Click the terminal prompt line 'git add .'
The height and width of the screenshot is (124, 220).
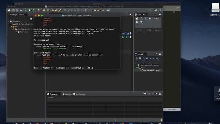tap(64, 68)
